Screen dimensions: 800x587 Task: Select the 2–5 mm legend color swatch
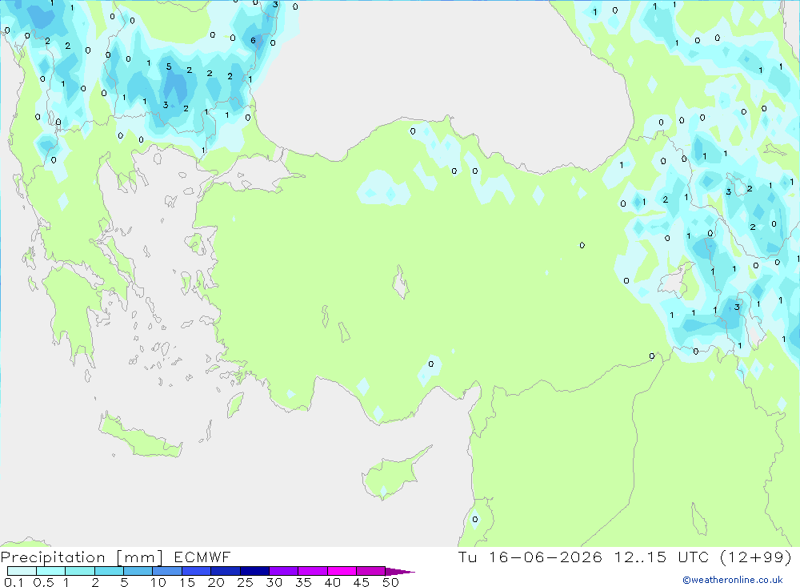point(109,571)
